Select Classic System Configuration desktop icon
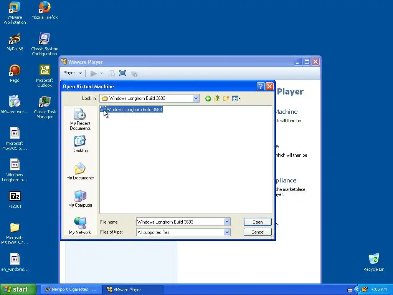The image size is (393, 295). 45,45
